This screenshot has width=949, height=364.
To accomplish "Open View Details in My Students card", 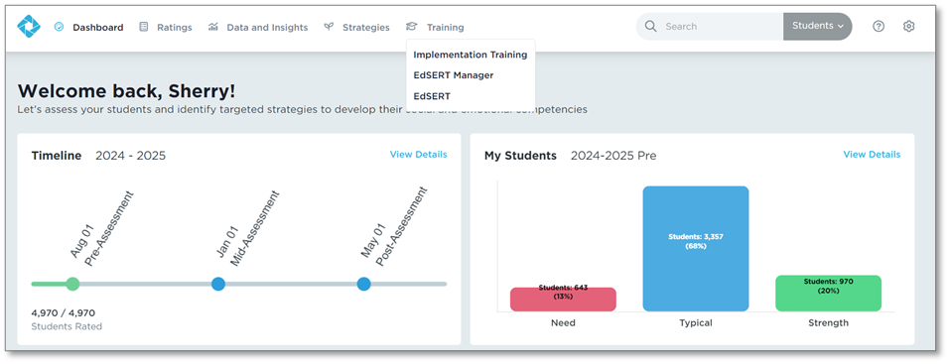I will tap(872, 154).
